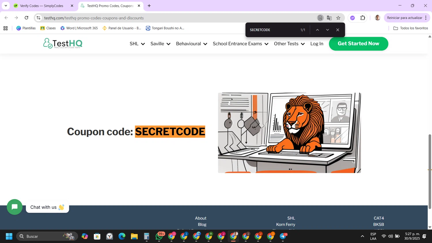Close the TestHQ Promo Codes tab
The width and height of the screenshot is (432, 243).
point(139,6)
